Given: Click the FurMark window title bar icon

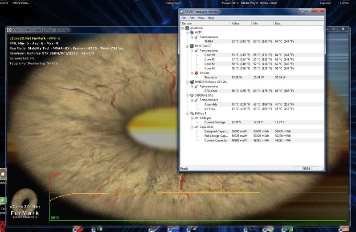Looking at the screenshot, I should (x=9, y=30).
